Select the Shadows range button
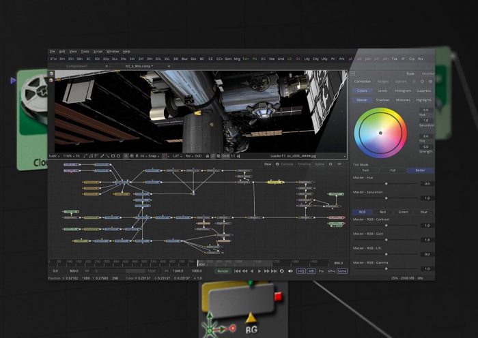Image resolution: width=478 pixels, height=338 pixels. coord(384,99)
